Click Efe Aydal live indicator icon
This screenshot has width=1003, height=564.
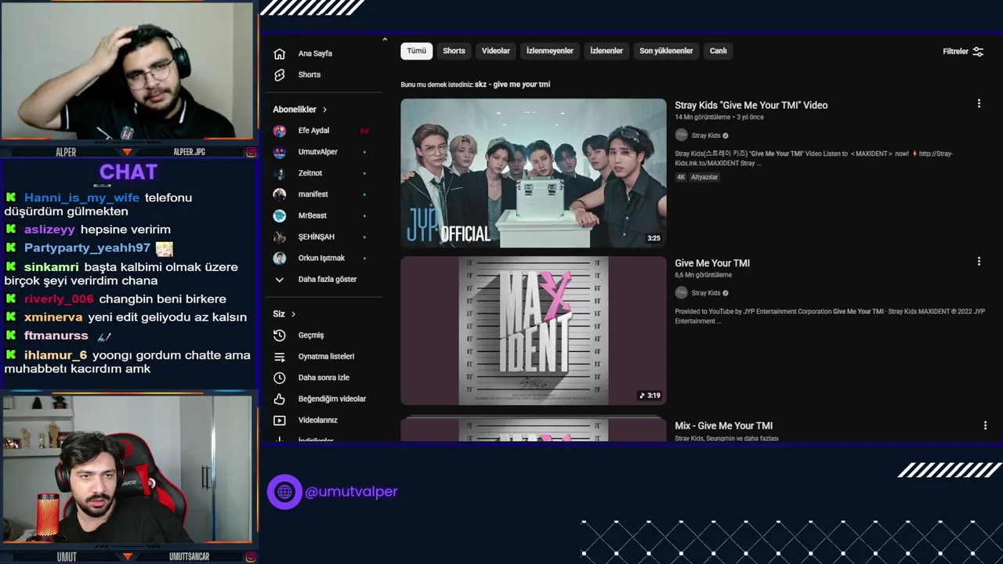coord(364,131)
